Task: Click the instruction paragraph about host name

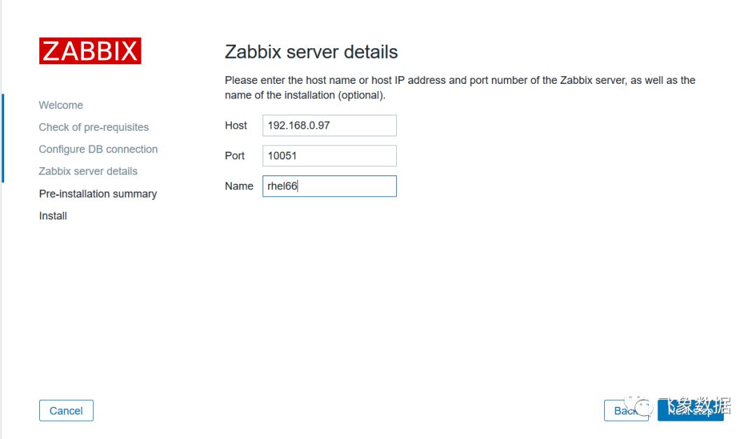Action: pos(460,87)
